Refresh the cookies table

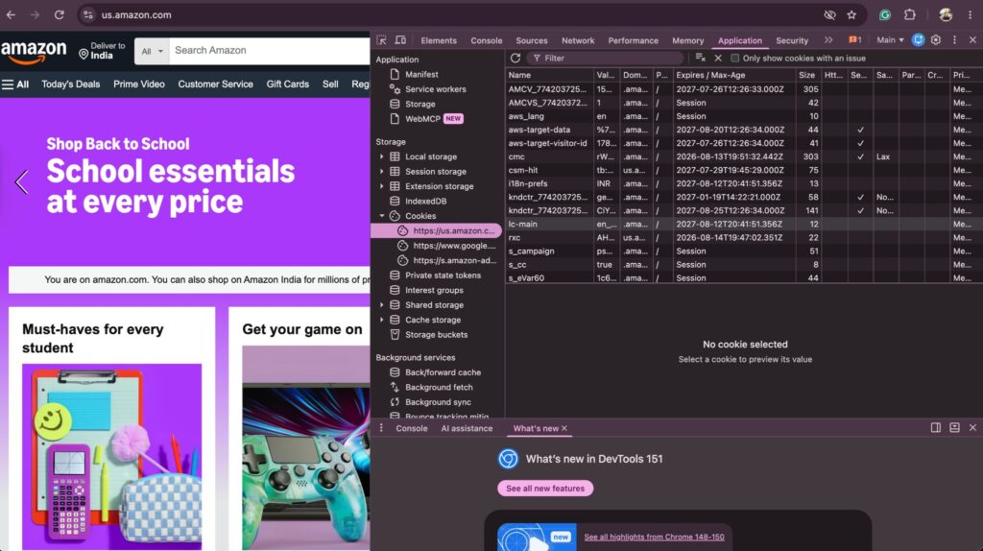515,58
